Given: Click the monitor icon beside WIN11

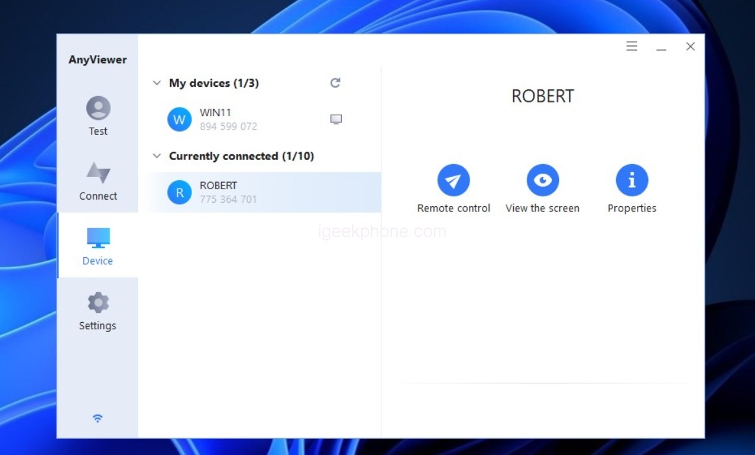Looking at the screenshot, I should [336, 119].
